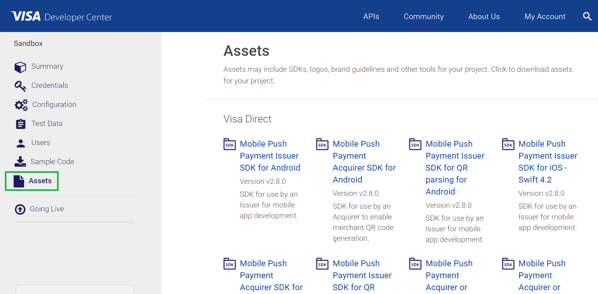Image resolution: width=598 pixels, height=294 pixels.
Task: Go to Summary in the sidebar
Action: point(47,66)
